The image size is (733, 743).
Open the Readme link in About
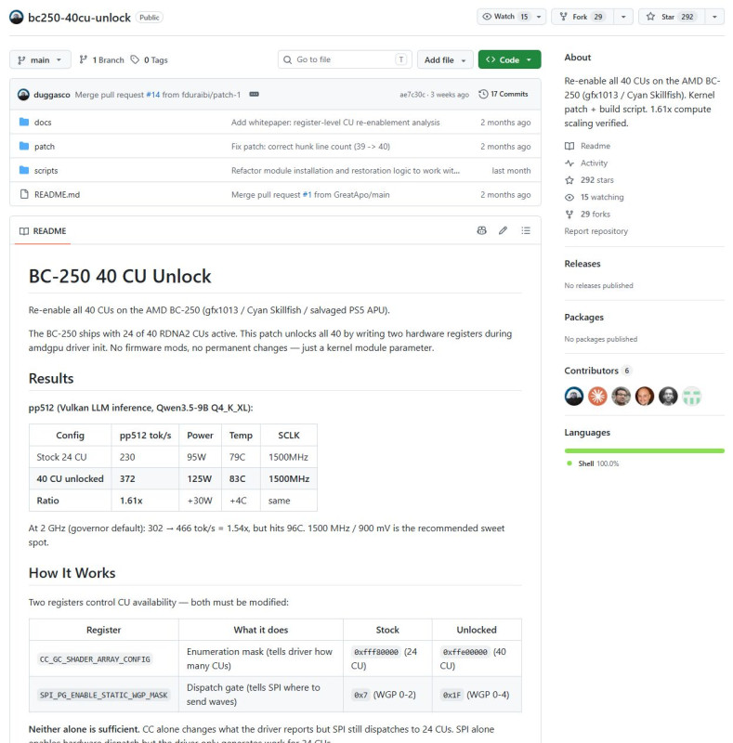point(595,146)
